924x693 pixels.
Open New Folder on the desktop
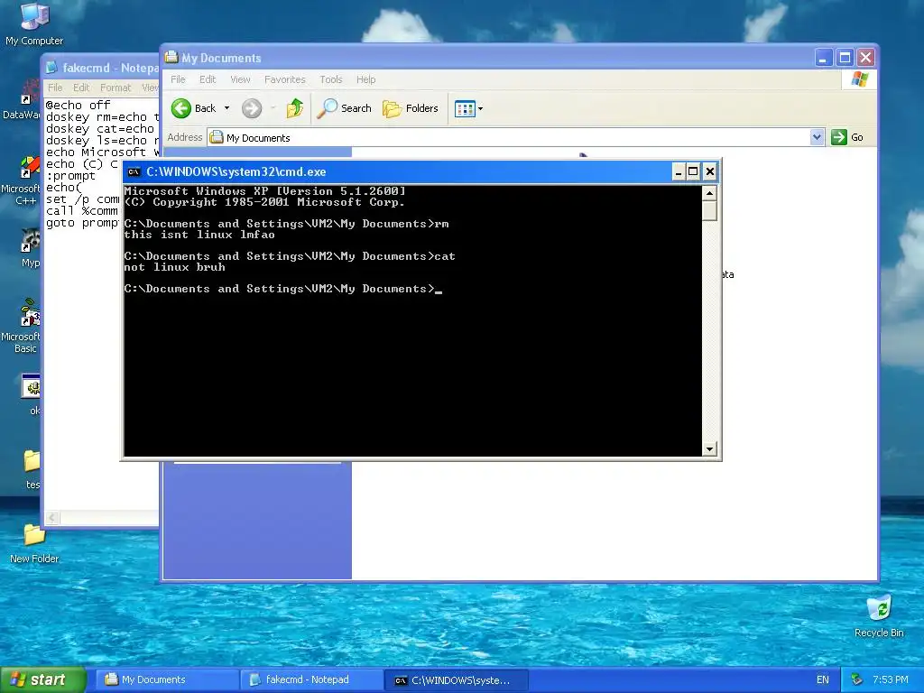pyautogui.click(x=34, y=544)
